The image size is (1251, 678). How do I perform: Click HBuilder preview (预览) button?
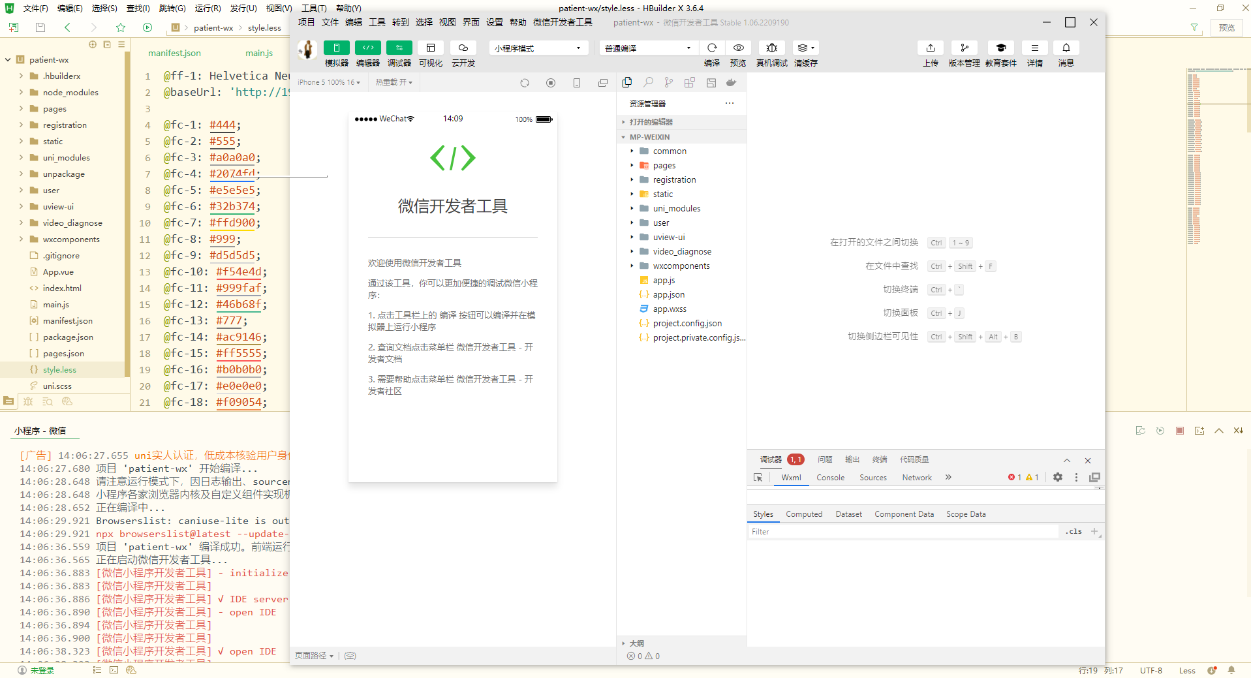[1226, 27]
